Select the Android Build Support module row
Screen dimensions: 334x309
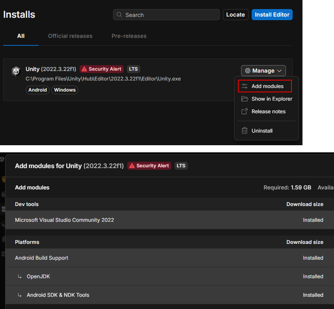coord(41,258)
